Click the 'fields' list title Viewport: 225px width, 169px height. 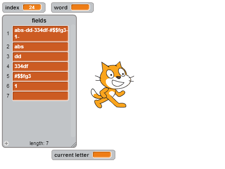39,21
